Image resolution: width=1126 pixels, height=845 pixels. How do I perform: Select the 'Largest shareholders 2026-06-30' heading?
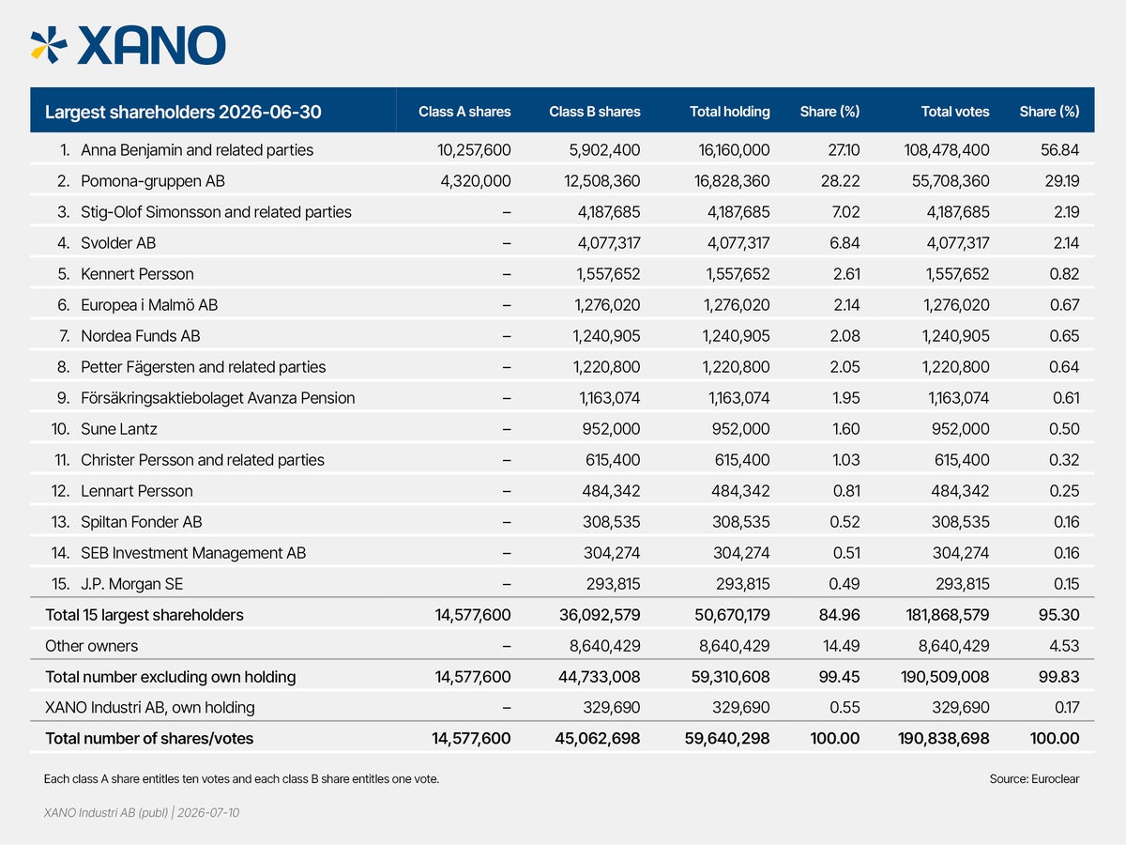click(183, 112)
